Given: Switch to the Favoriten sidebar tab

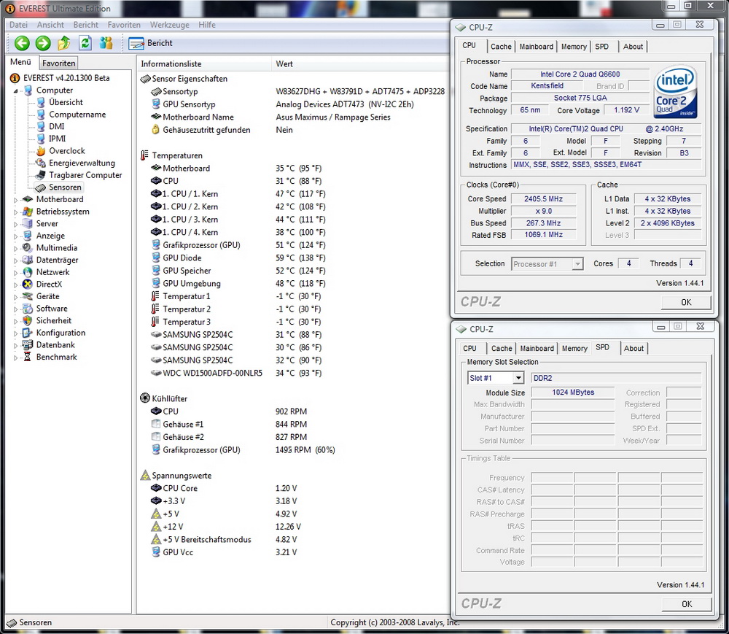Looking at the screenshot, I should [x=58, y=63].
